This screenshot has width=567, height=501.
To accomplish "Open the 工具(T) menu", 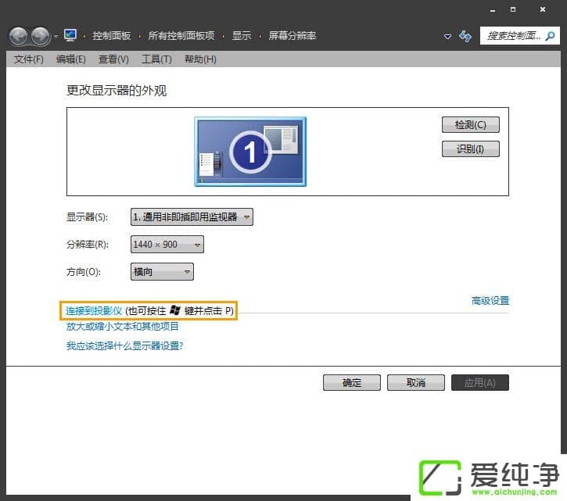I will click(156, 59).
